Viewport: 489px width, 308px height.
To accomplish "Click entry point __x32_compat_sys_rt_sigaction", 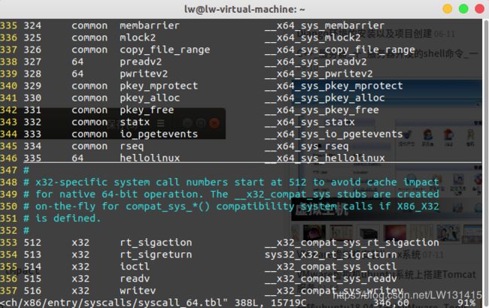I will tap(352, 243).
